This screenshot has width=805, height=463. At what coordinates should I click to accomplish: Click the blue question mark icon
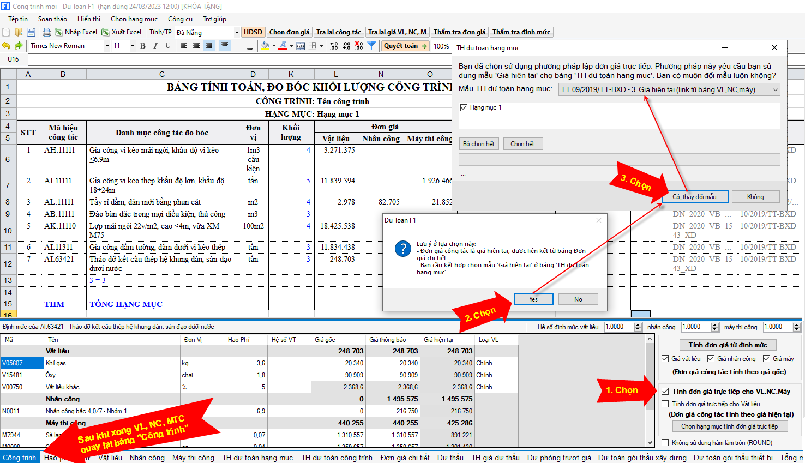pyautogui.click(x=403, y=249)
